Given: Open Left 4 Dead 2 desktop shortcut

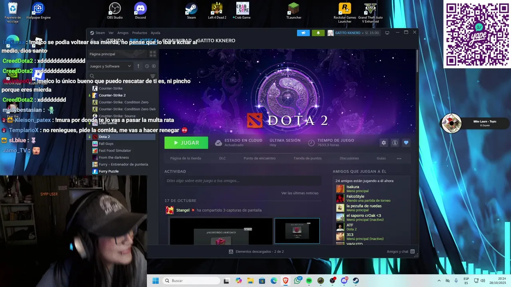Looking at the screenshot, I should (217, 11).
